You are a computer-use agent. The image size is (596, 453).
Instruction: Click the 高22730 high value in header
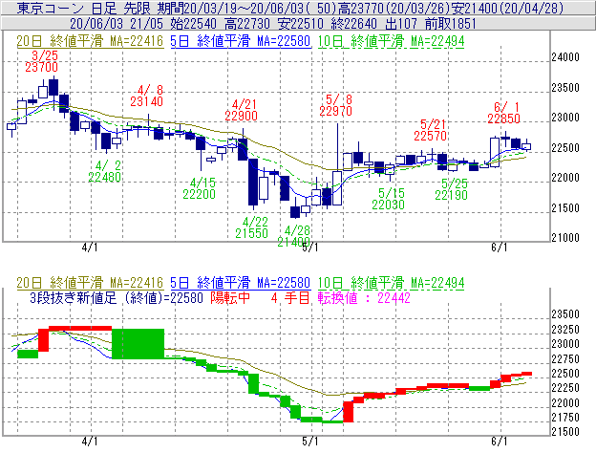pos(247,24)
